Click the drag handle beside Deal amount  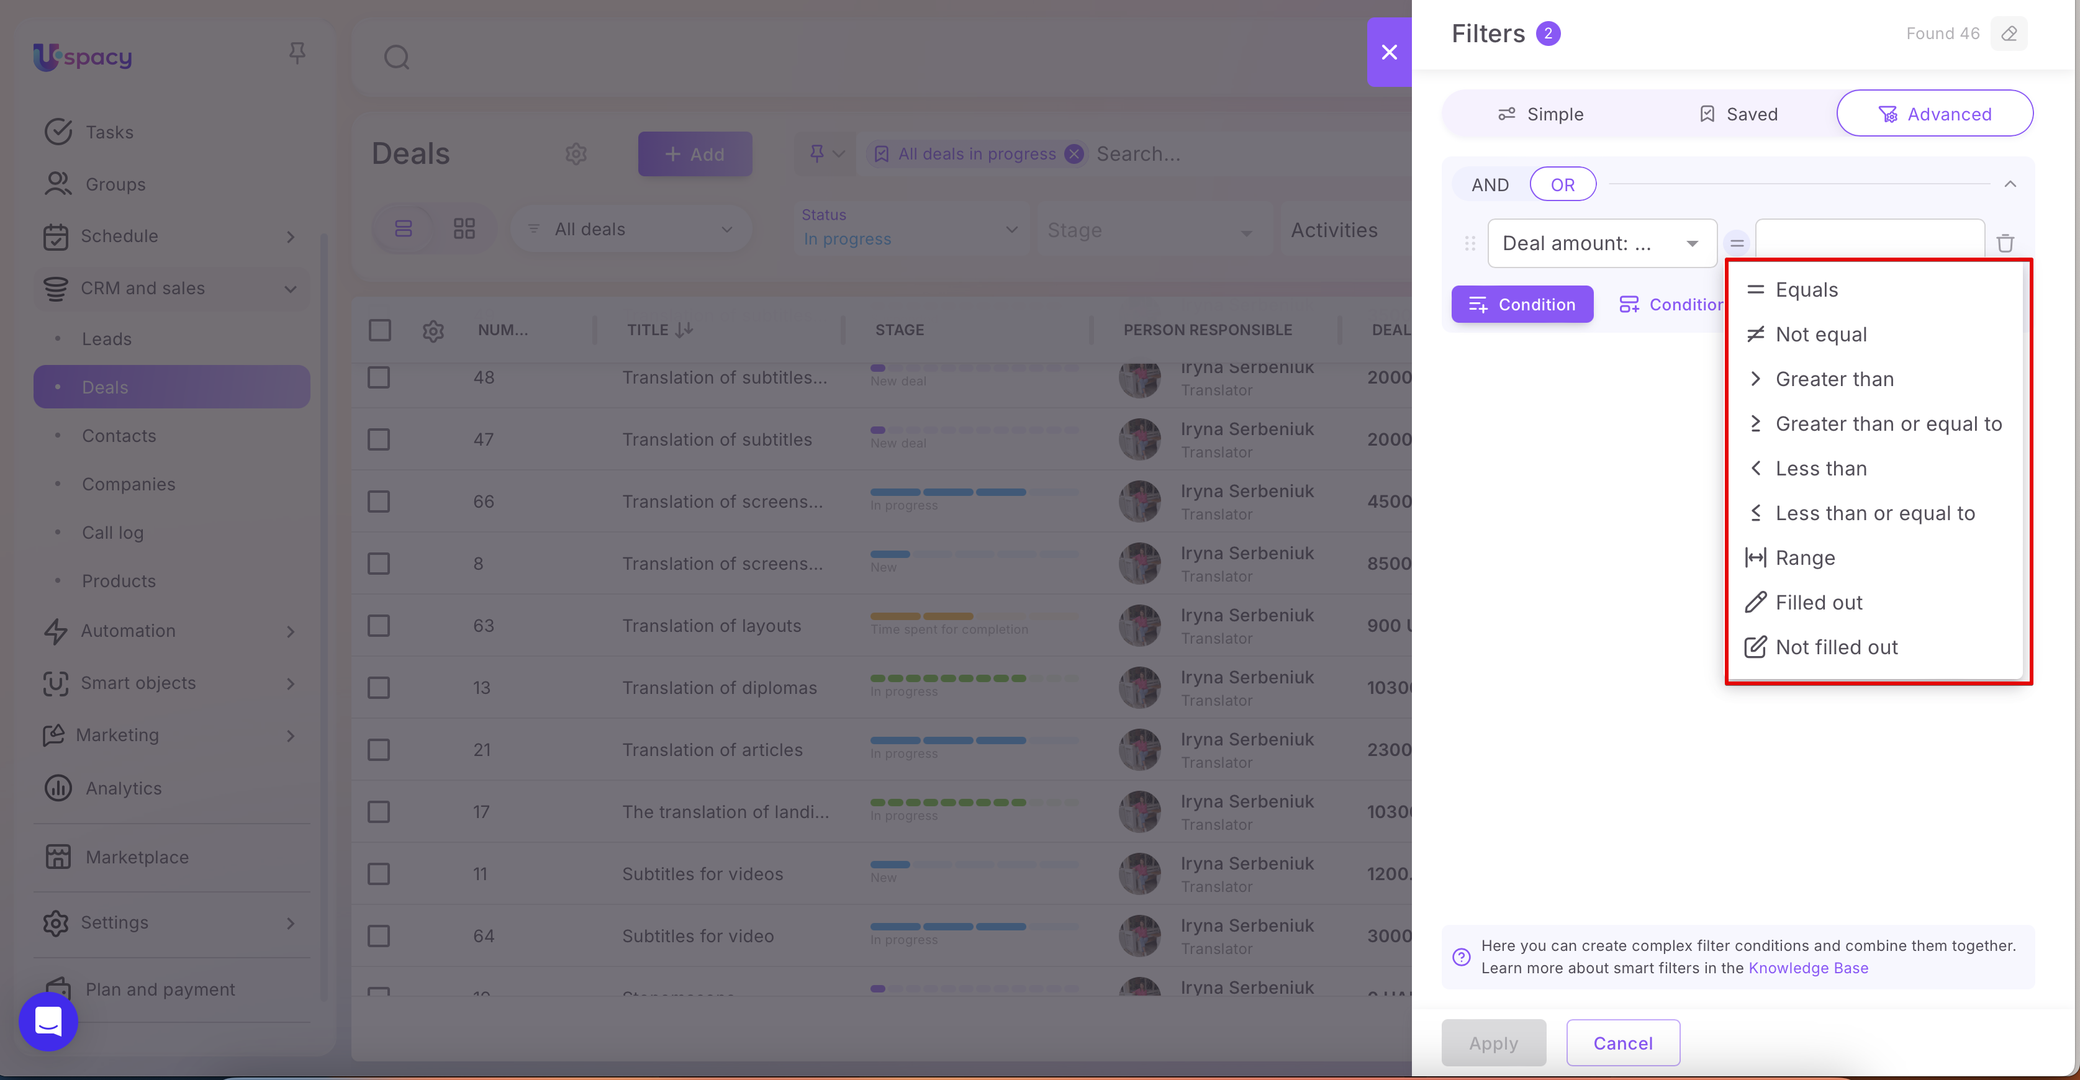click(x=1470, y=243)
